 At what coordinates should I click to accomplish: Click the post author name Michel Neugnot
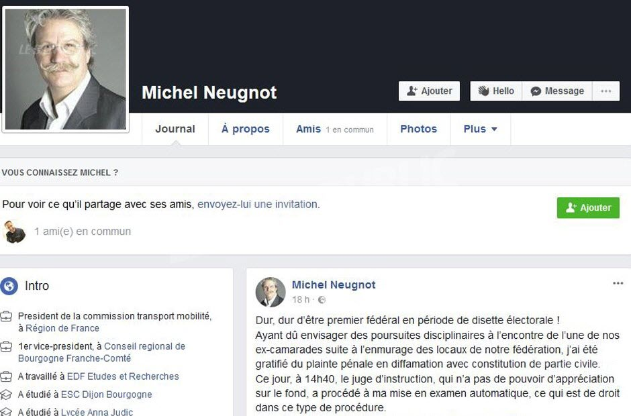334,285
